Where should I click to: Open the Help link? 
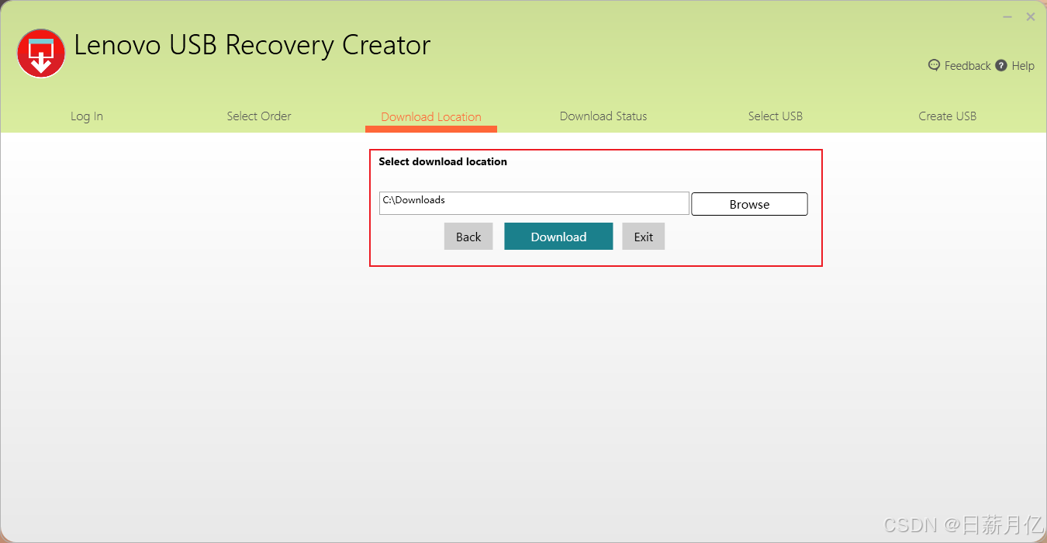pyautogui.click(x=1023, y=66)
